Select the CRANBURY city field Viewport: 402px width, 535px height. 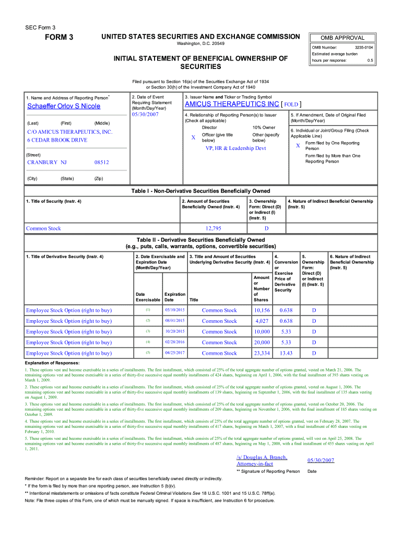42,162
